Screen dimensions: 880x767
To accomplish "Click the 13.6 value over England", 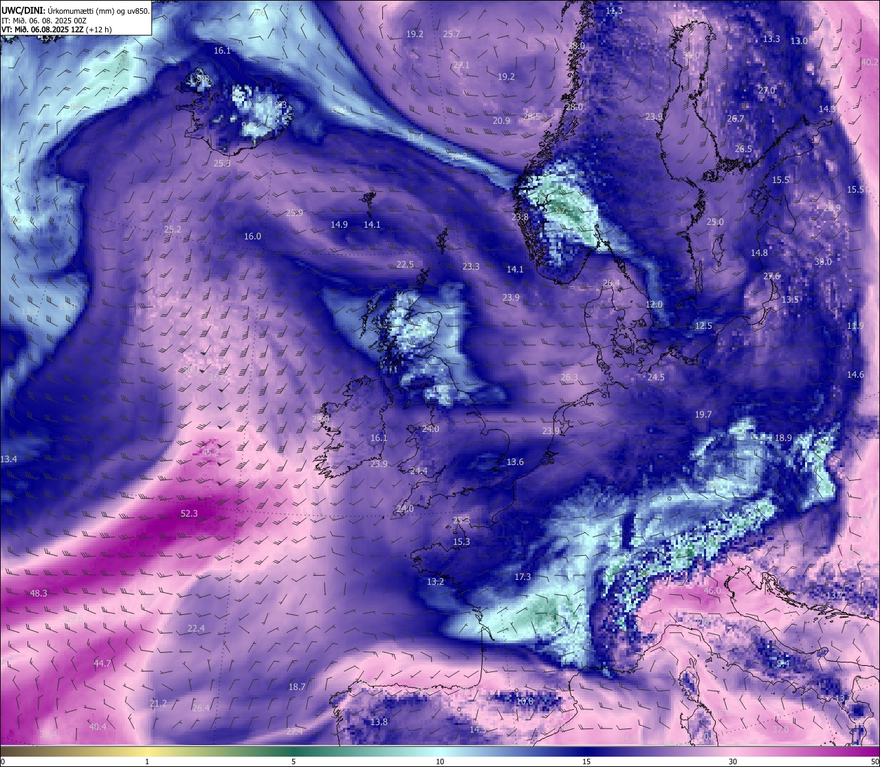I will 515,462.
